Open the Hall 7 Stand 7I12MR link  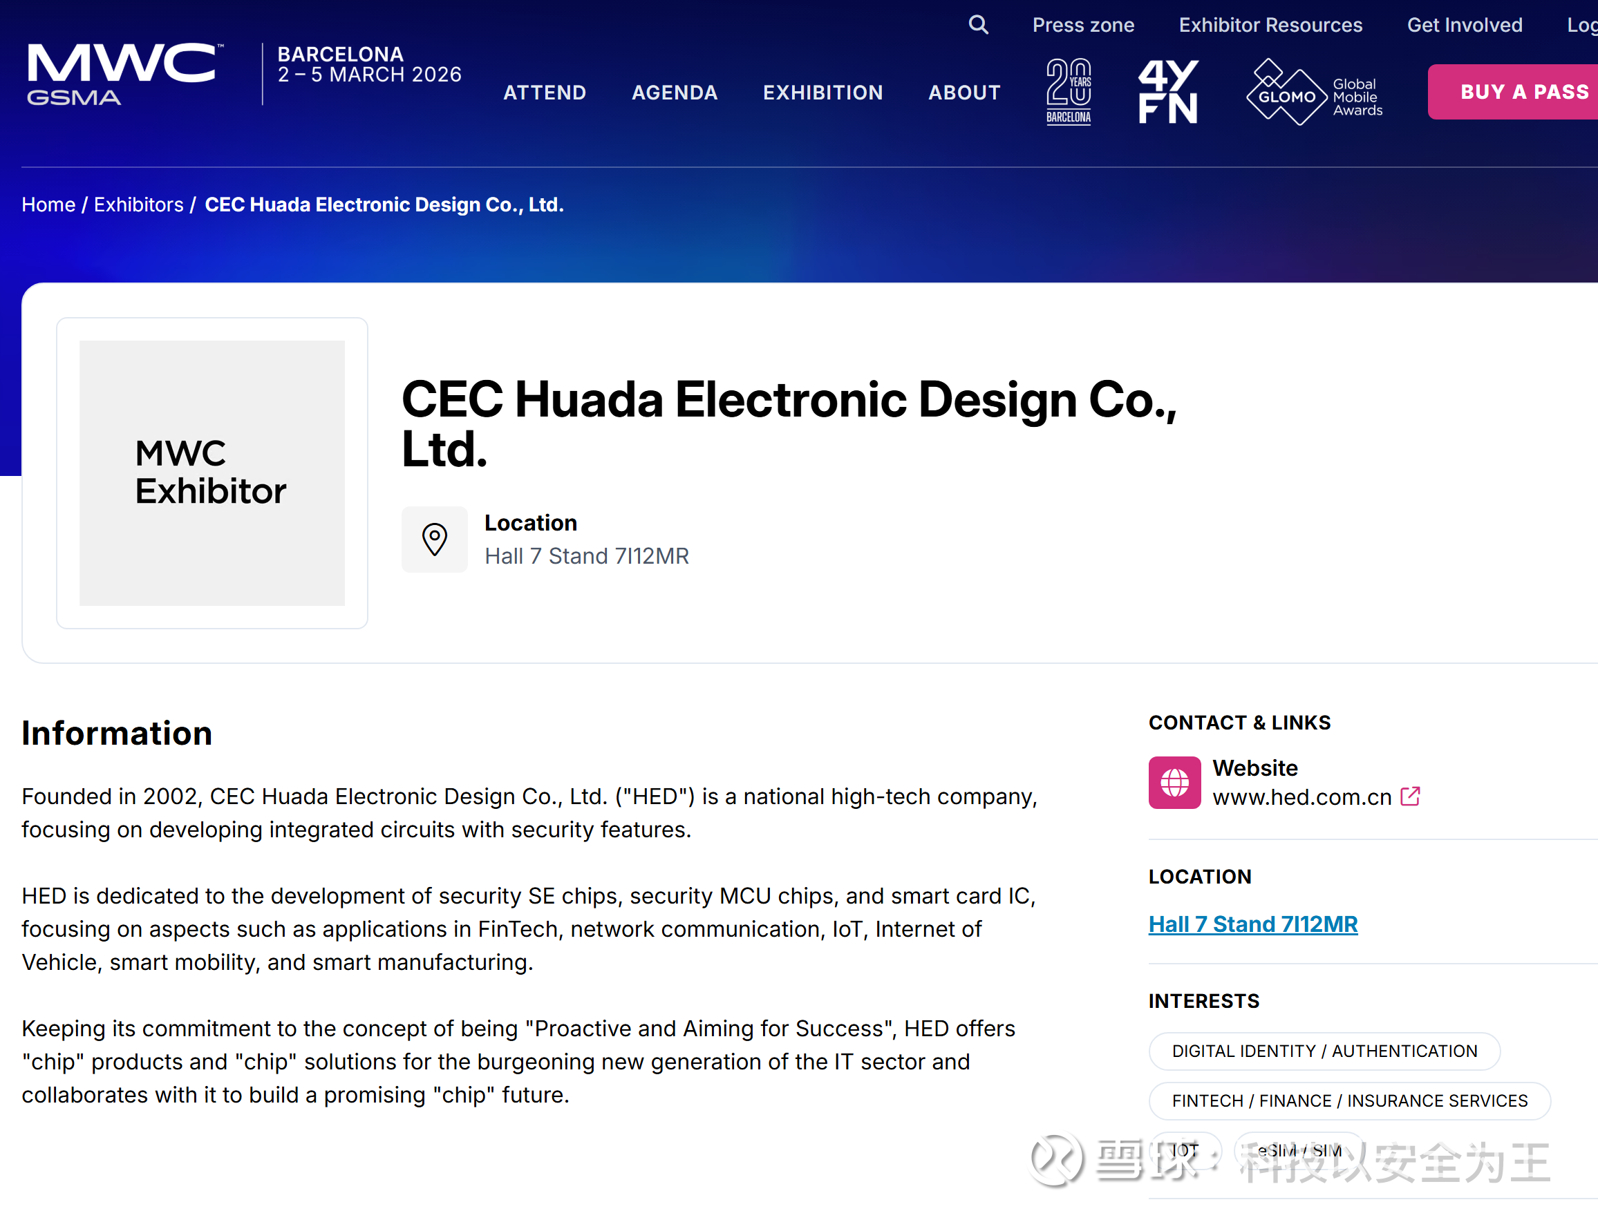click(1252, 924)
